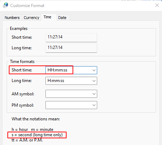Click the 'What the notations mean:' text
162x145 pixels.
click(36, 119)
